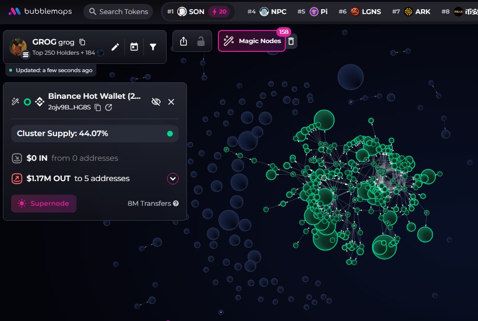Click the Binance logo icon
This screenshot has width=478, height=321.
40,102
